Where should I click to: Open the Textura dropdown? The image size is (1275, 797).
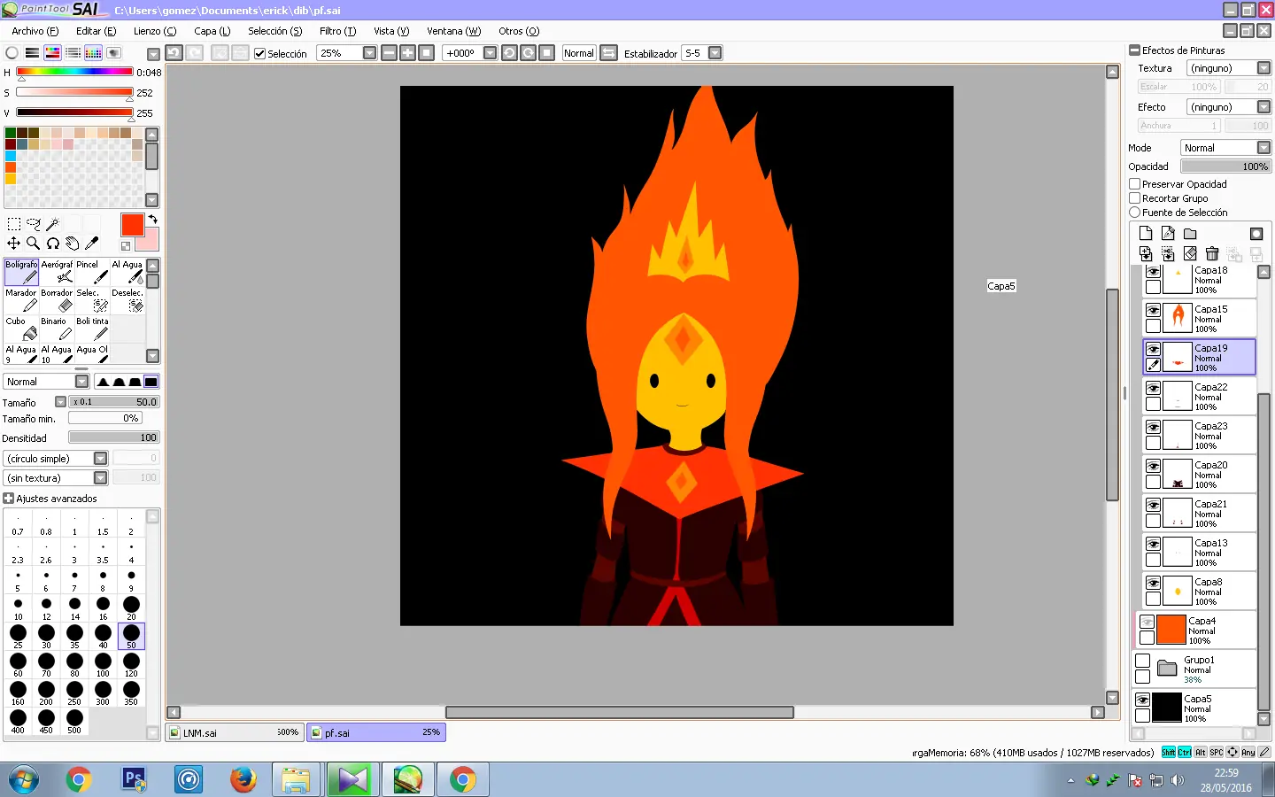click(x=1264, y=68)
